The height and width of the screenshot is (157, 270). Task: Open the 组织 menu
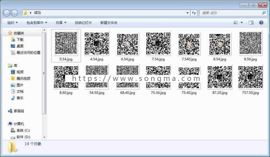[x=12, y=23]
